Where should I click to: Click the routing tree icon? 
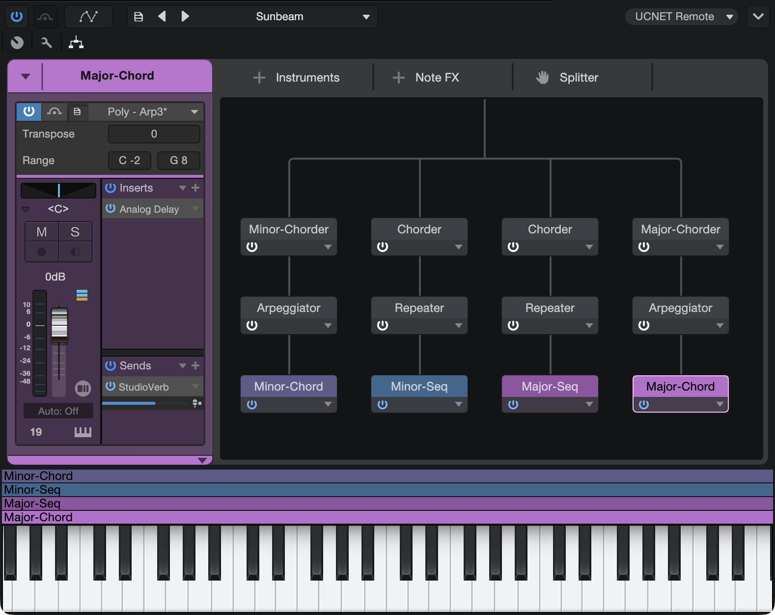(x=76, y=43)
